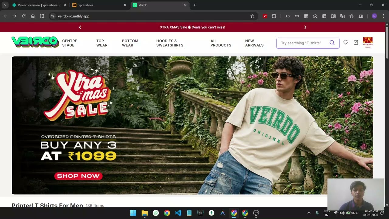Click the SHOP NOW banner button
389x219 pixels.
tap(78, 176)
